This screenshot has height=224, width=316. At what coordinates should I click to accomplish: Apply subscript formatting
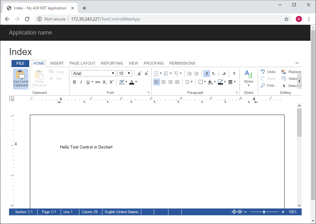(105, 82)
